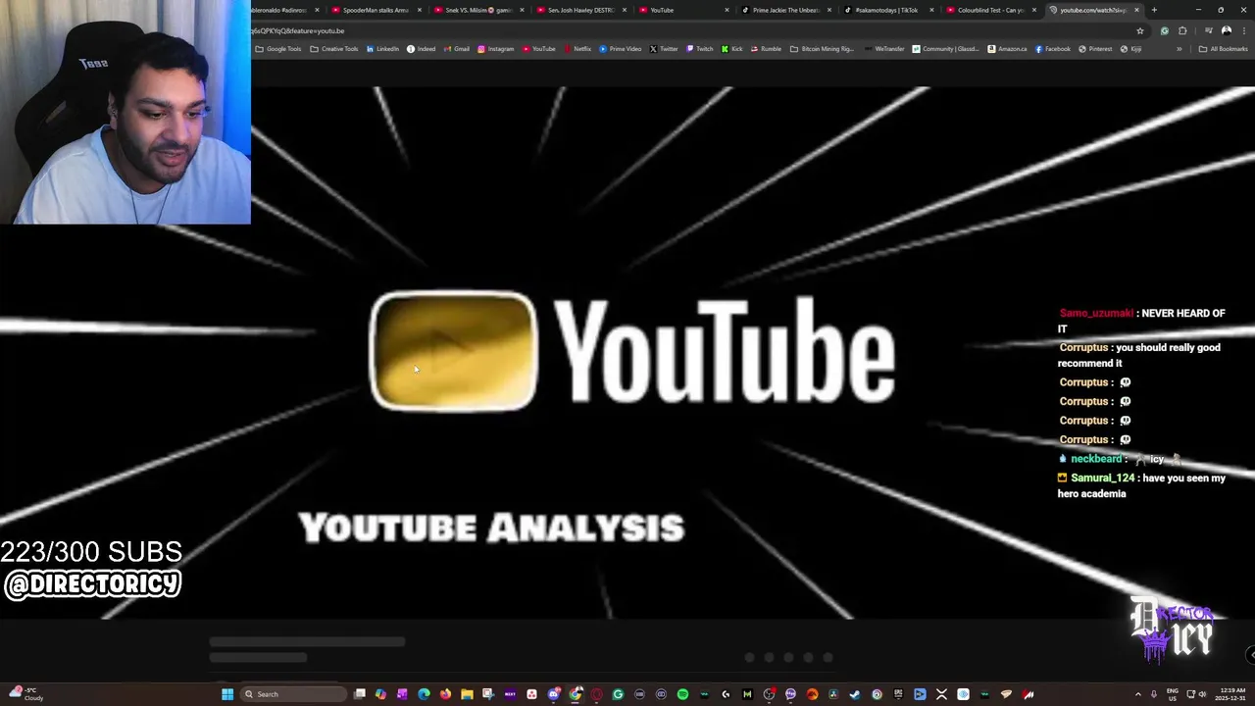
Task: Bookmark this page with the star icon
Action: 1140,30
